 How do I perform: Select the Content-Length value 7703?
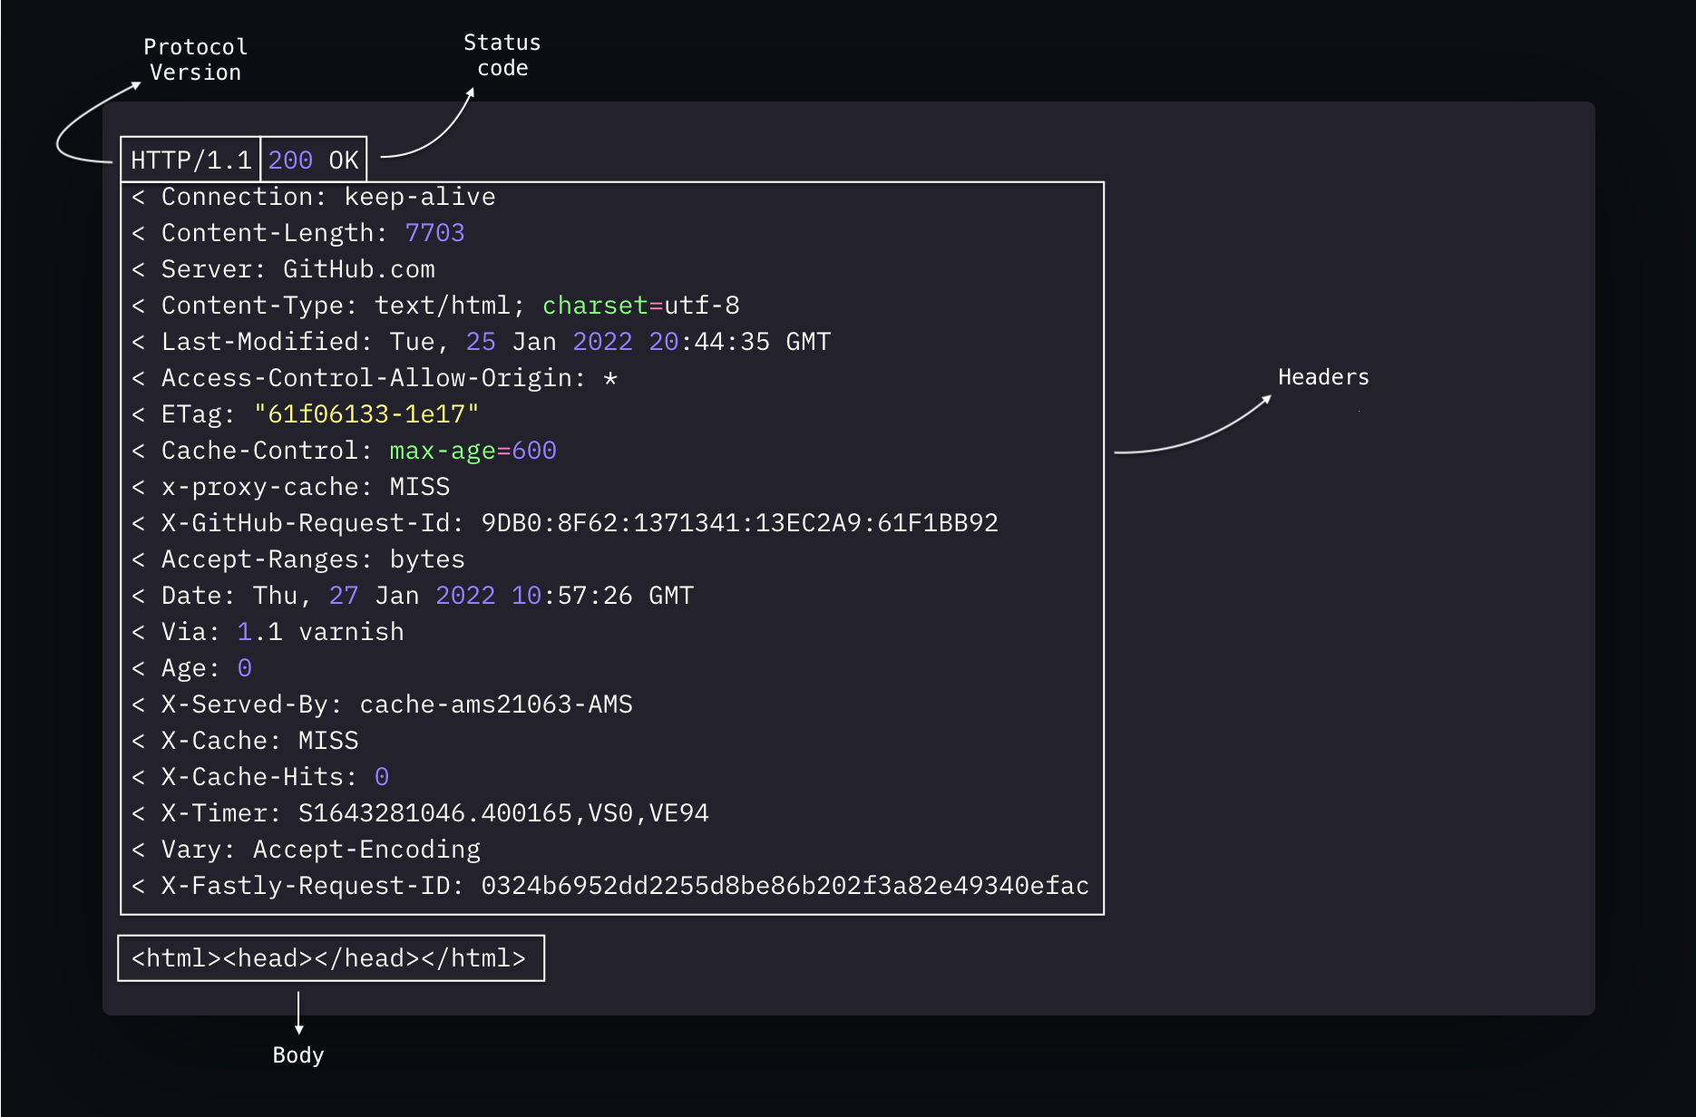coord(434,233)
